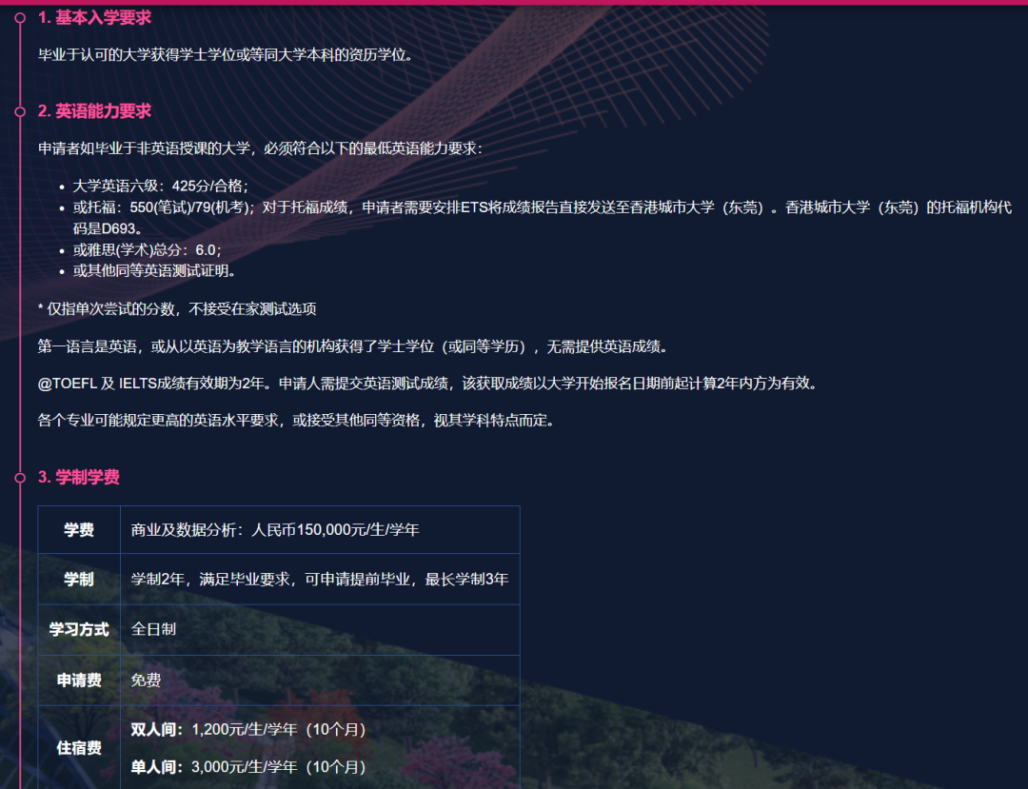Viewport: 1028px width, 789px height.
Task: Click the 学费 table header cell
Action: [77, 528]
